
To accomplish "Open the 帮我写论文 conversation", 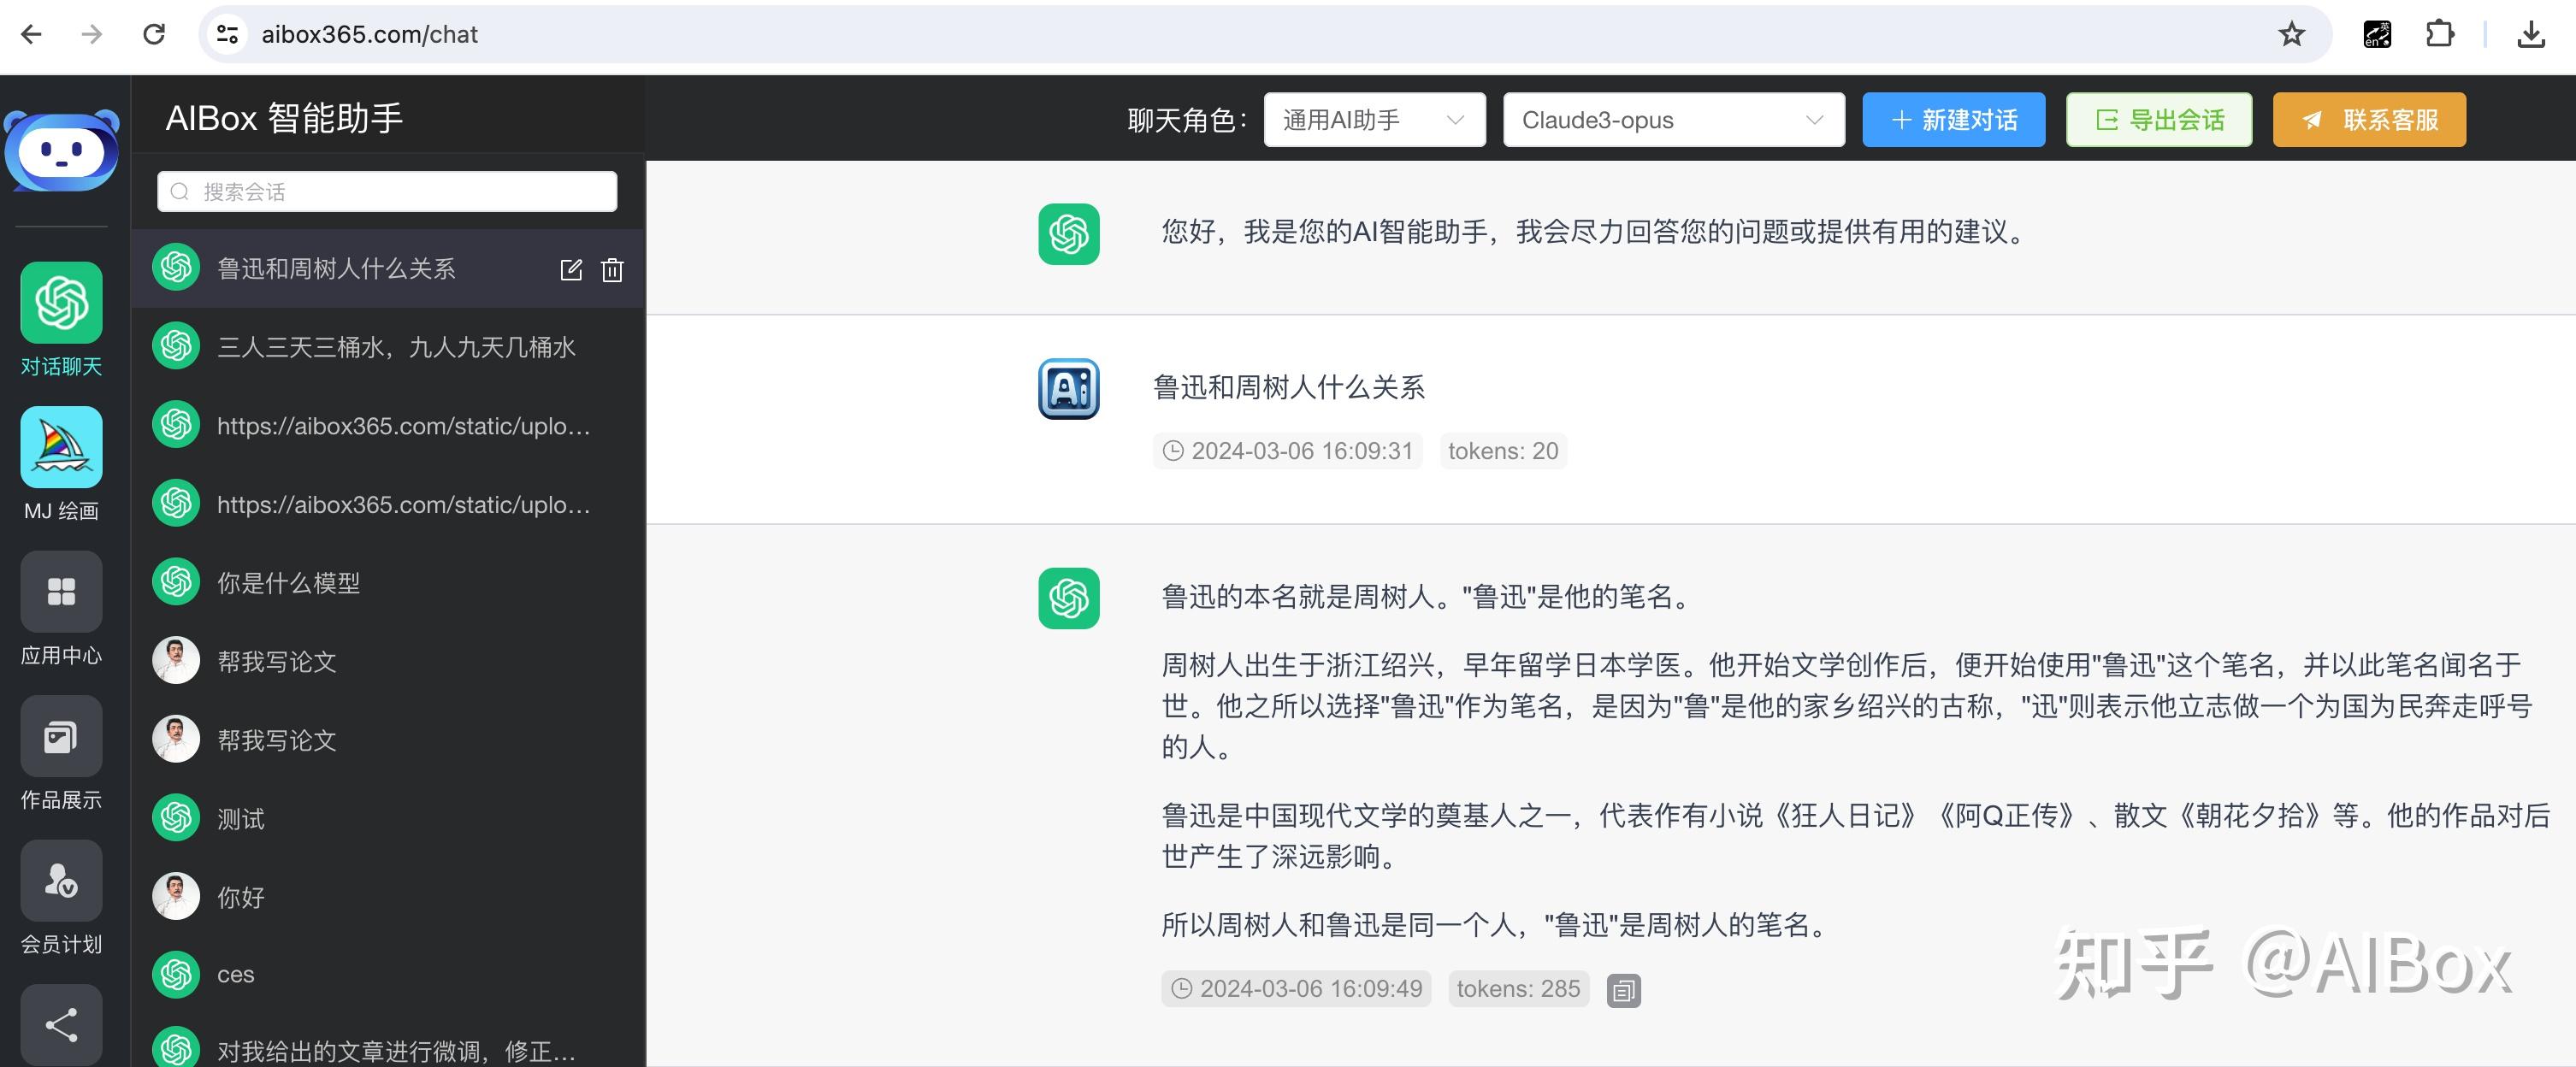I will click(277, 660).
